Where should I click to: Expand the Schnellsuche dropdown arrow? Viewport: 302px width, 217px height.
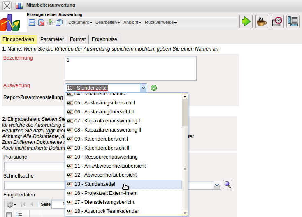pos(217,185)
